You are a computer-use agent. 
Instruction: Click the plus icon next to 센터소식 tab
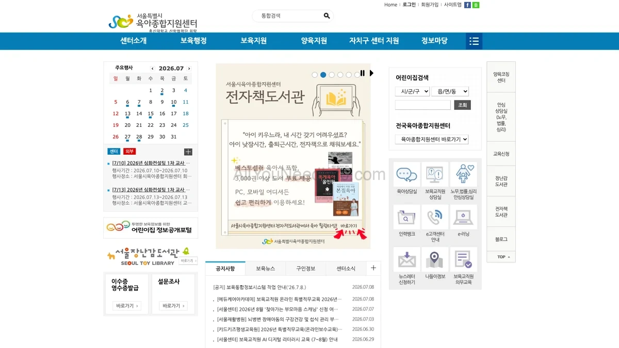pyautogui.click(x=373, y=268)
